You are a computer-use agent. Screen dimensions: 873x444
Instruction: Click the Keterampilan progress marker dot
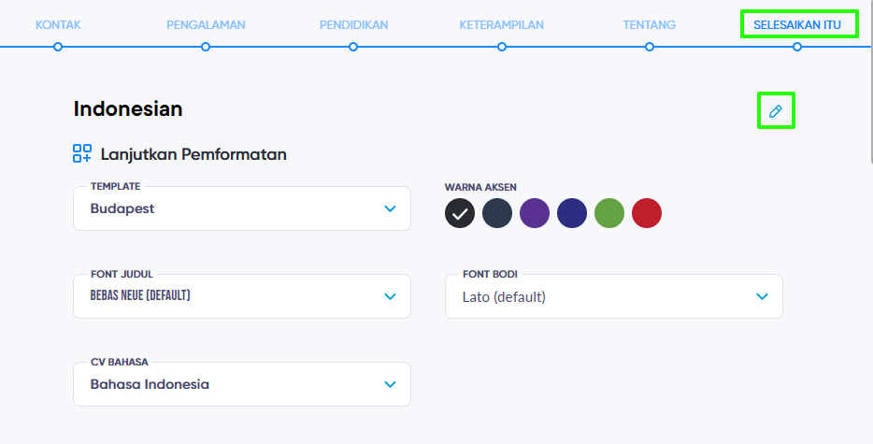502,47
